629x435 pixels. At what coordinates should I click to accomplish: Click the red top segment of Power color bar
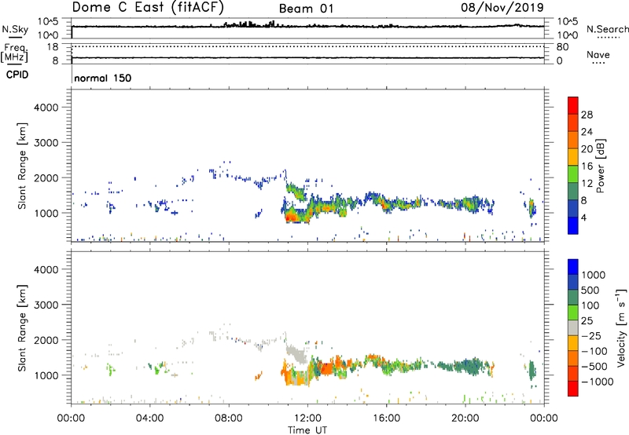(x=573, y=105)
